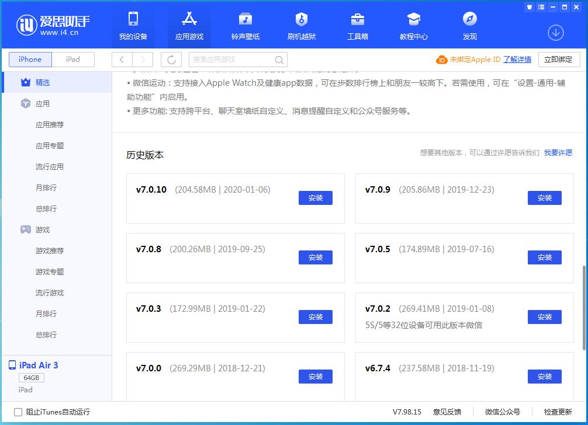Enter the 教程中心 tutorial center
This screenshot has height=425, width=588.
pyautogui.click(x=413, y=25)
